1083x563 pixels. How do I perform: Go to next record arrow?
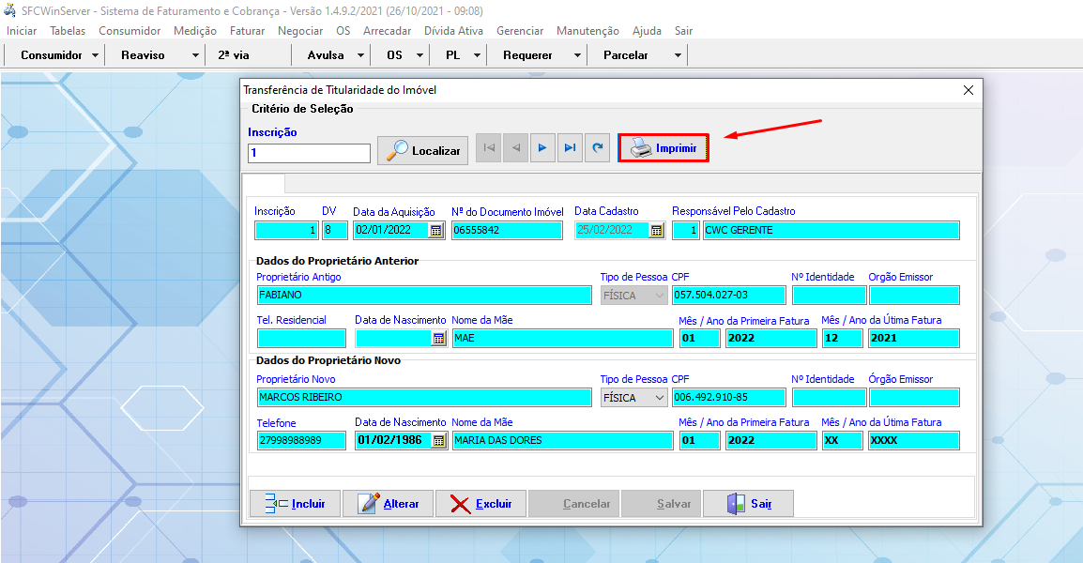tap(542, 148)
